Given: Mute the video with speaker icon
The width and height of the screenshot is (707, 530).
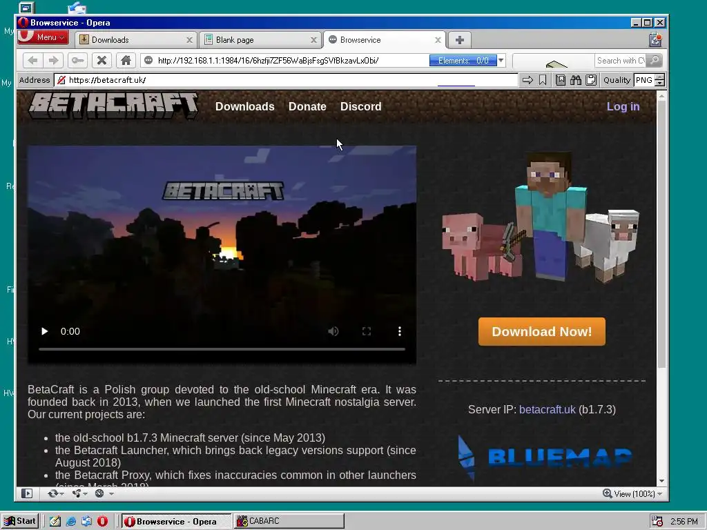Looking at the screenshot, I should pos(333,331).
